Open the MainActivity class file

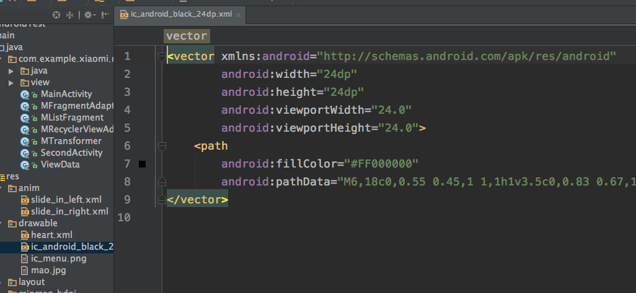click(66, 94)
